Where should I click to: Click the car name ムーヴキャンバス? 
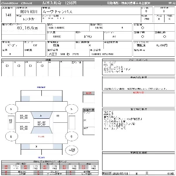[x=58, y=11]
